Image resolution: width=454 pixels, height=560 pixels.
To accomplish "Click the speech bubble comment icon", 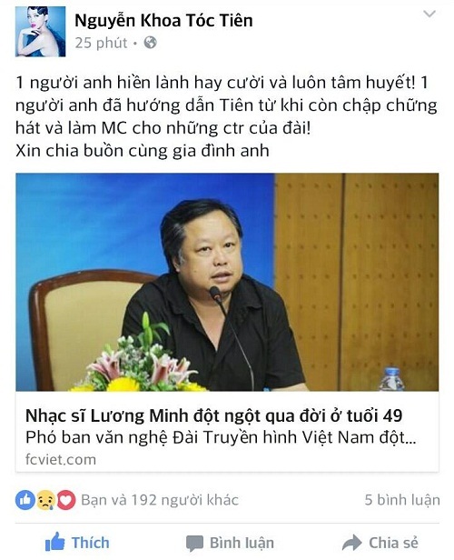I will pyautogui.click(x=194, y=544).
